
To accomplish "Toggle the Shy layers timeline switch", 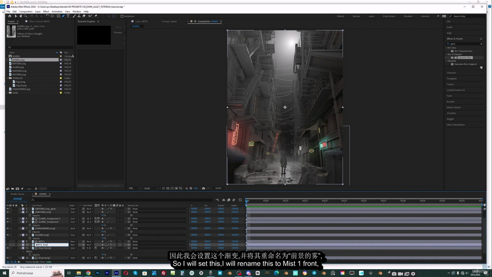I will pyautogui.click(x=223, y=200).
